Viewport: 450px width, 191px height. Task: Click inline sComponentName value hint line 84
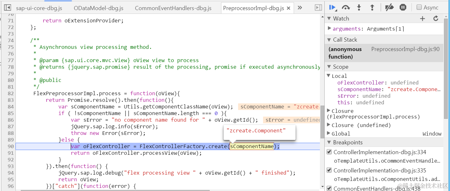pyautogui.click(x=279, y=107)
